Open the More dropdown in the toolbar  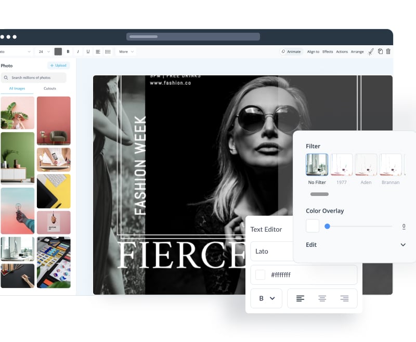point(126,51)
